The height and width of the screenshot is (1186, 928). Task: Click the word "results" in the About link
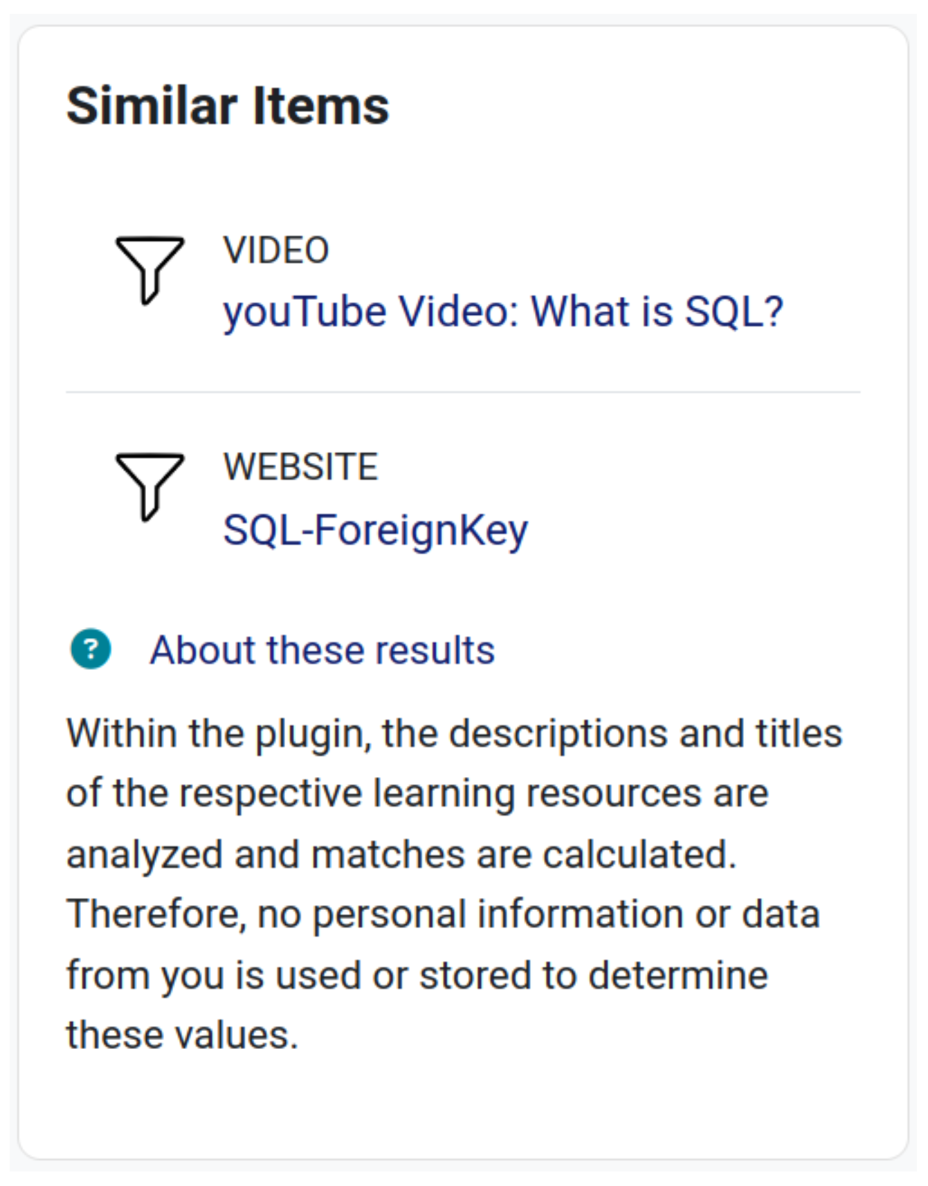click(x=435, y=650)
